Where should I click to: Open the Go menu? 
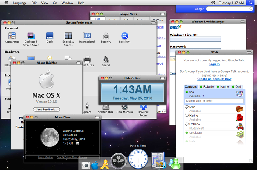55,3
